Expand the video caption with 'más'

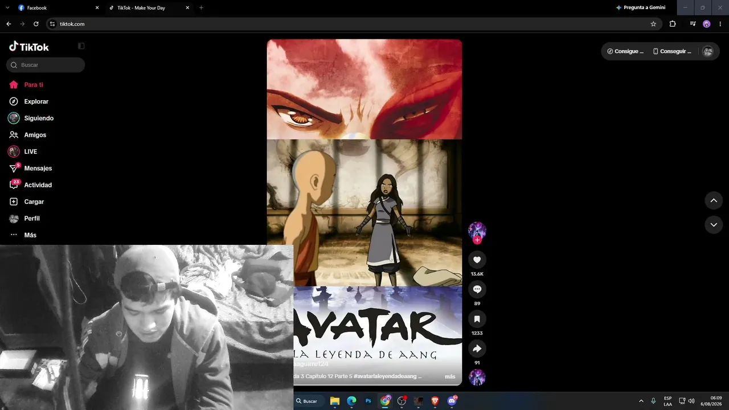[x=450, y=376]
